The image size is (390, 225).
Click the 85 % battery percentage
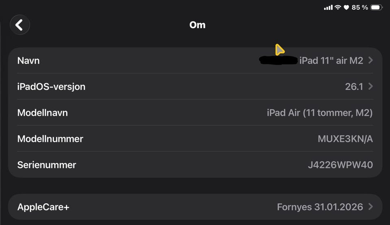360,8
